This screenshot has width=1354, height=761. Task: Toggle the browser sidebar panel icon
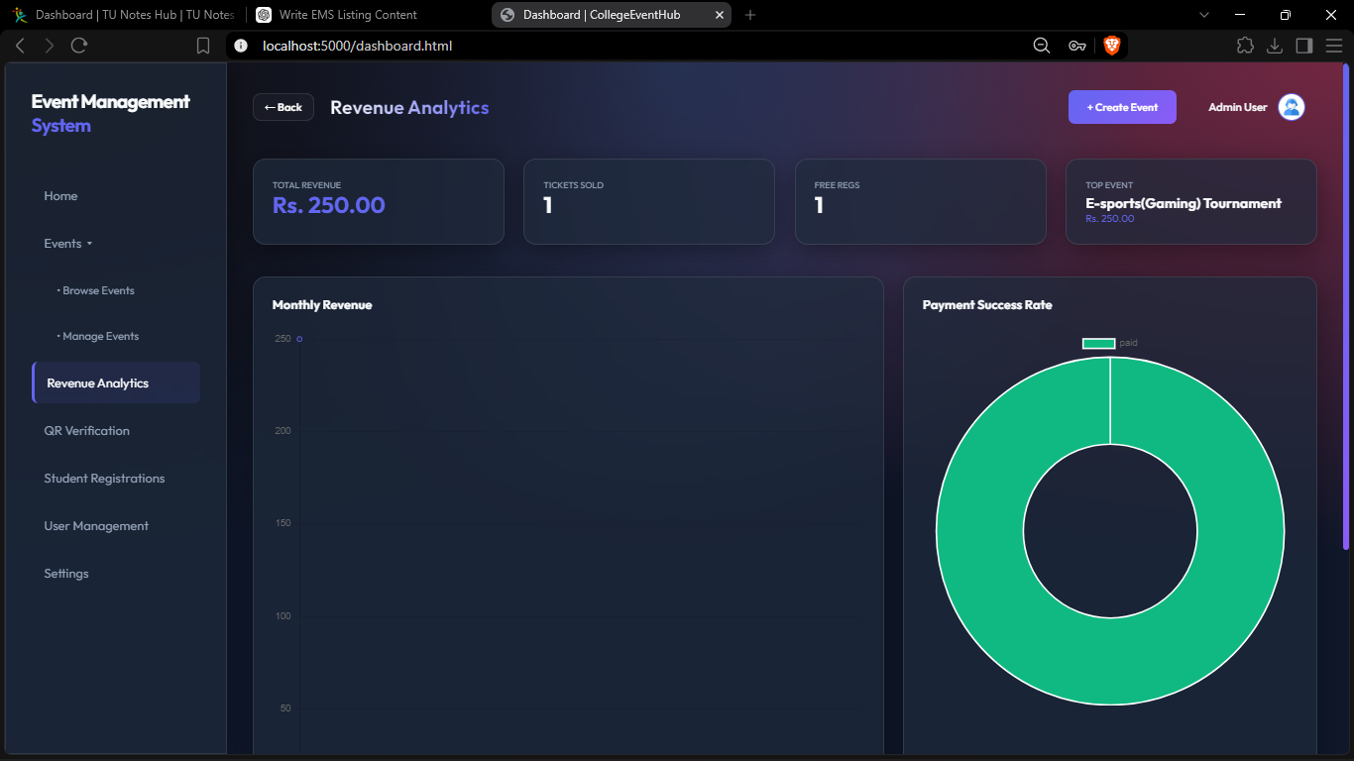coord(1304,46)
